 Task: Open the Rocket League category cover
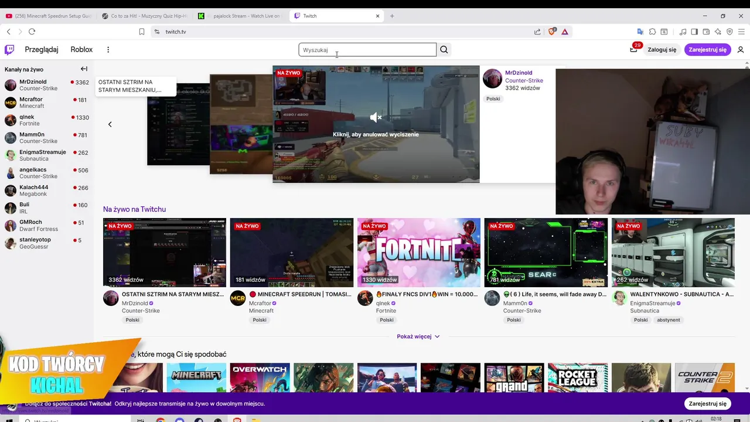[578, 377]
